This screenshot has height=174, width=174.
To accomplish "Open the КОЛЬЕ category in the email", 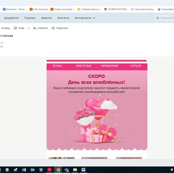I will (57, 66).
